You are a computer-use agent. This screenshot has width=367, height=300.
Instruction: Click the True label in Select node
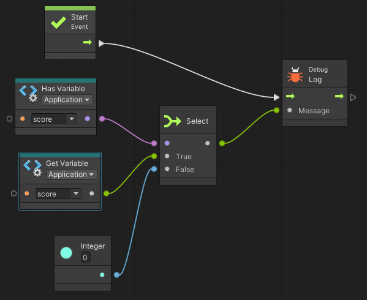(184, 157)
